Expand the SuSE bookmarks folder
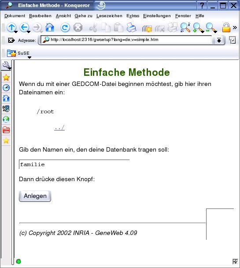The image size is (240, 268). click(18, 53)
